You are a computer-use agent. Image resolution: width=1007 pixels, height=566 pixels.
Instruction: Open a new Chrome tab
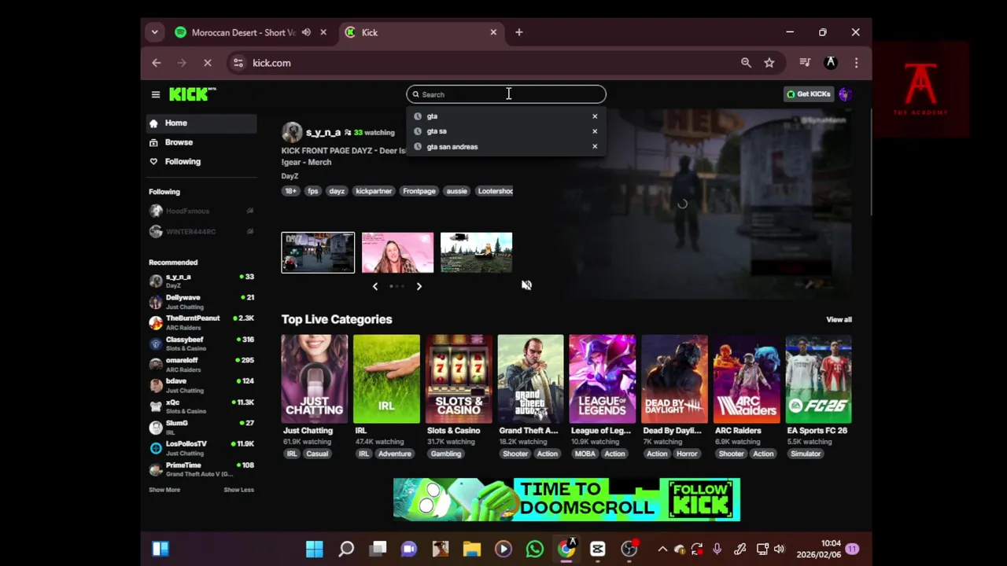click(x=519, y=32)
